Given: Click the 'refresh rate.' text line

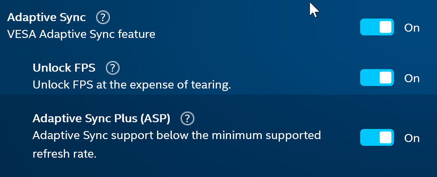Looking at the screenshot, I should [x=65, y=154].
